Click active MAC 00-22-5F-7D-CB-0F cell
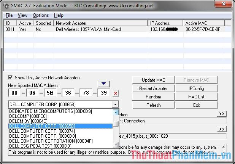This screenshot has width=235, height=164. [203, 29]
